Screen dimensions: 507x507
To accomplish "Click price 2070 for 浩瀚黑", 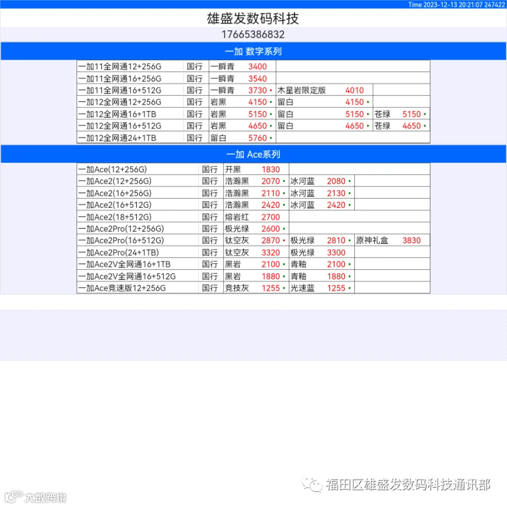I will (270, 181).
